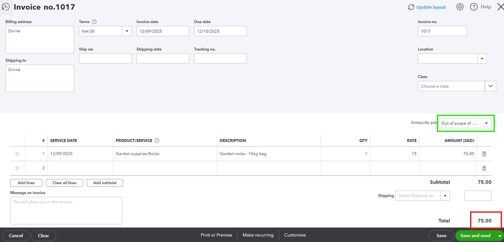
Task: Expand the Save and send arrow
Action: [499, 235]
